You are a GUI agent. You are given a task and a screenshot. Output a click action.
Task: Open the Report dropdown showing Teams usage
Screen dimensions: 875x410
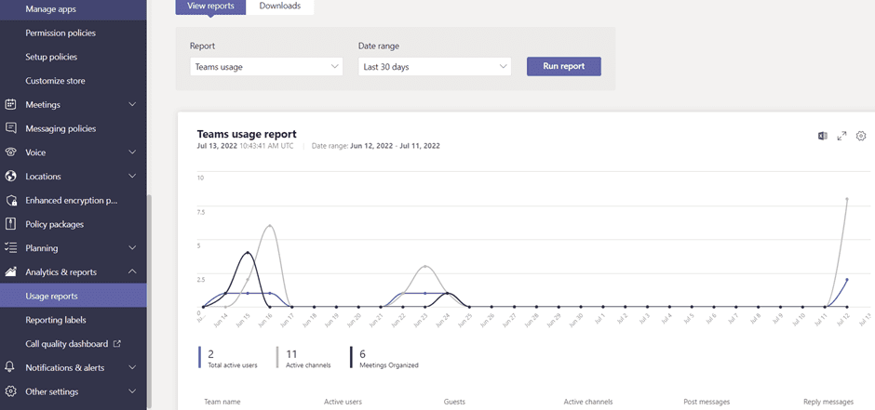coord(266,67)
